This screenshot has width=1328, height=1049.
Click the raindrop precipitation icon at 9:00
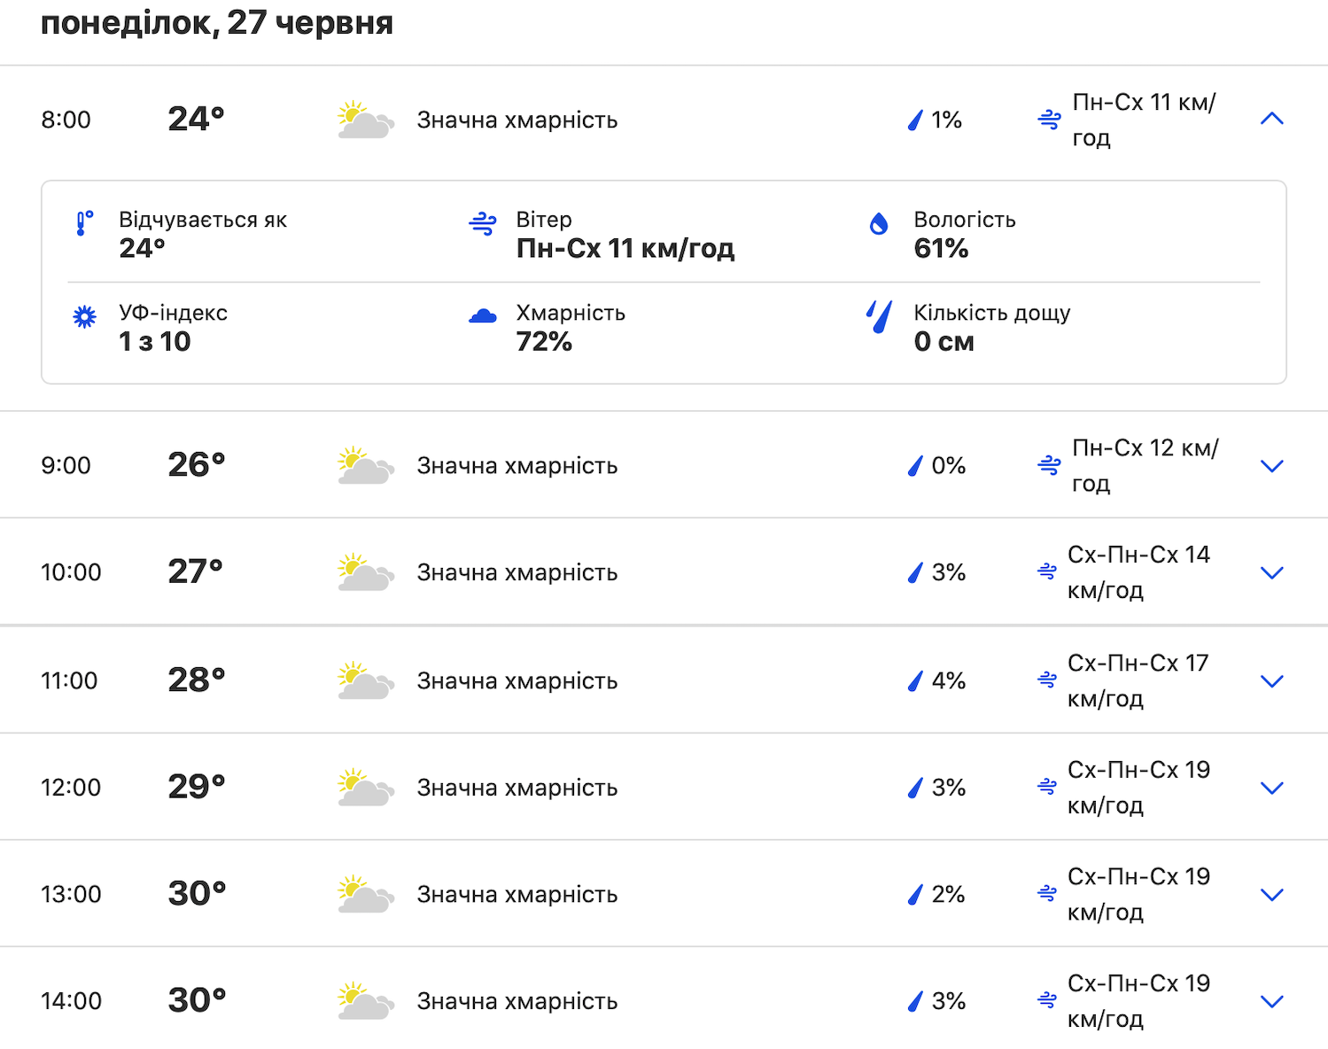tap(915, 466)
